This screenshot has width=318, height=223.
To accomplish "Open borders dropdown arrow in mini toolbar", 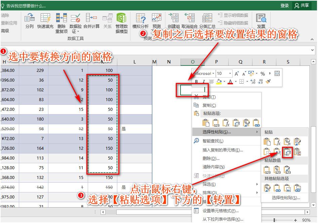I will [x=247, y=81].
